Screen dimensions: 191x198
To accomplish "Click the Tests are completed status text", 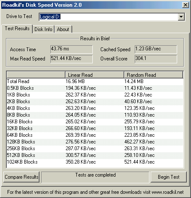I will click(x=95, y=175).
